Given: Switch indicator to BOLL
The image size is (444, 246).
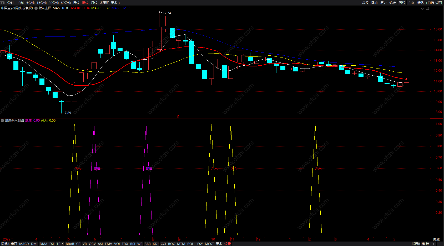Looking at the screenshot, I should click(191, 244).
